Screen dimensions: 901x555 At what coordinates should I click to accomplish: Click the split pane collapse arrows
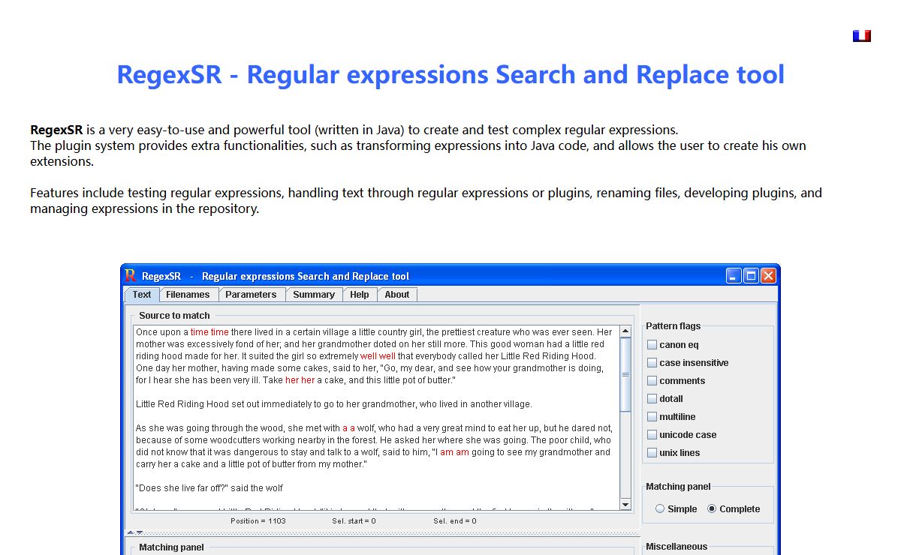tap(134, 532)
